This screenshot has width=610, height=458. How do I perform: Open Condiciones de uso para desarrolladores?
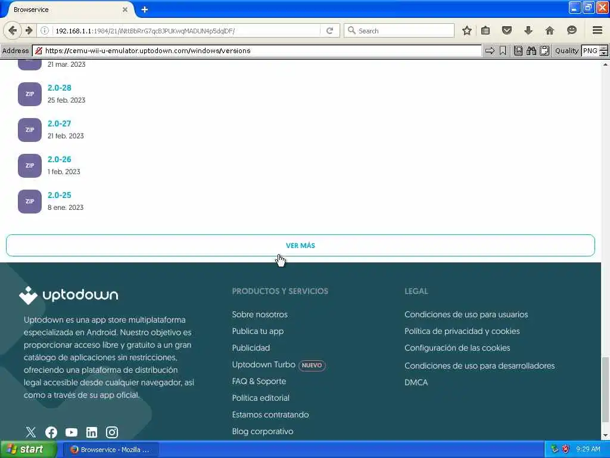click(x=480, y=366)
